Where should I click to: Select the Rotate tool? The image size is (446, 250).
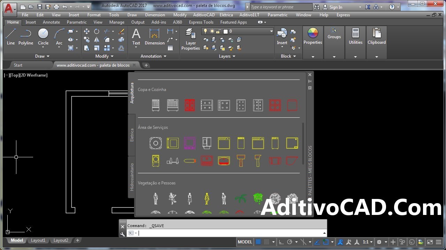[x=97, y=31]
